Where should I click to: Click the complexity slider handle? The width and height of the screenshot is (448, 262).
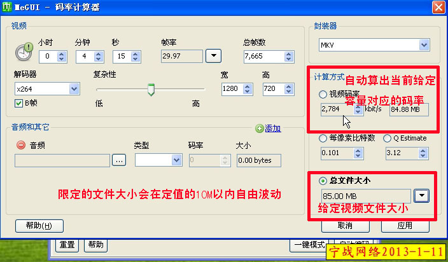click(x=151, y=90)
